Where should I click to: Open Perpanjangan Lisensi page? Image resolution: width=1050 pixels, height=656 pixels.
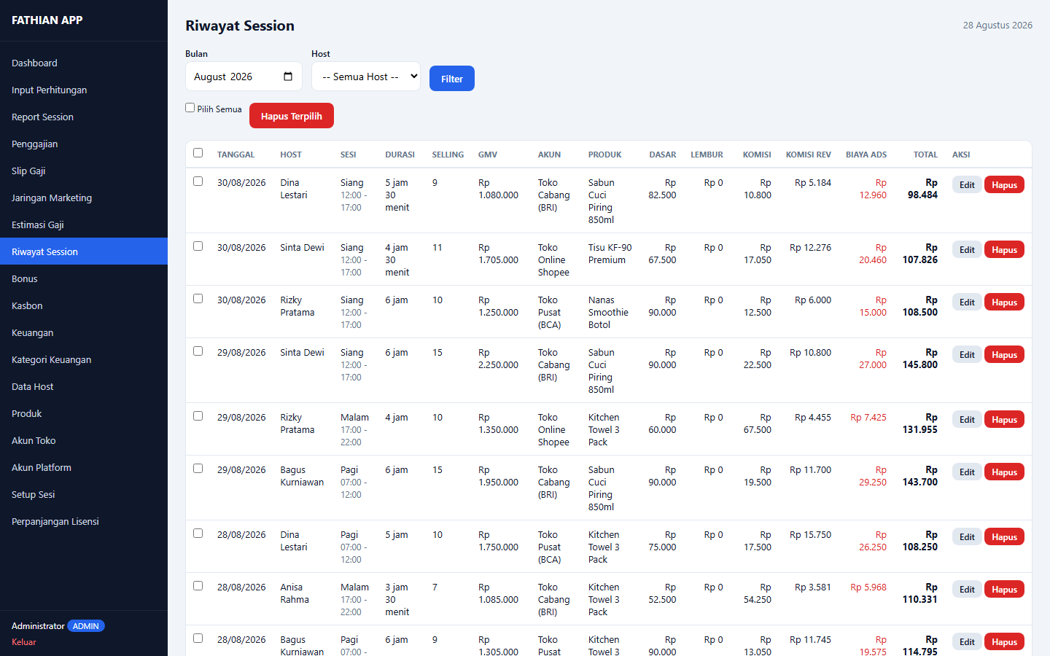pos(84,521)
